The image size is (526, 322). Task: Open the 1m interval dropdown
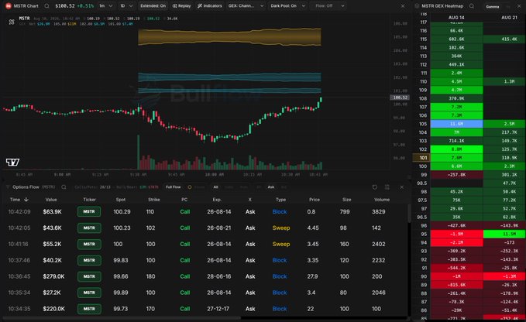pyautogui.click(x=105, y=6)
